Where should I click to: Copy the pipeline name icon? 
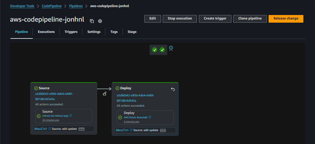92,21
